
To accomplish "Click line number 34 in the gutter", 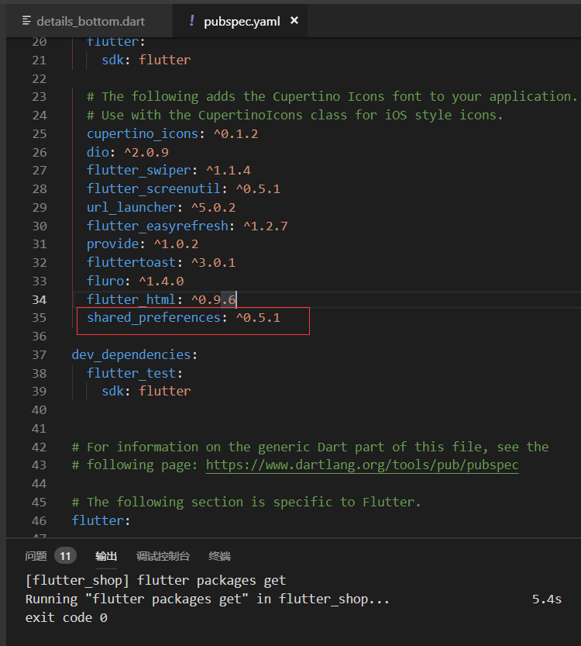I will pos(39,299).
